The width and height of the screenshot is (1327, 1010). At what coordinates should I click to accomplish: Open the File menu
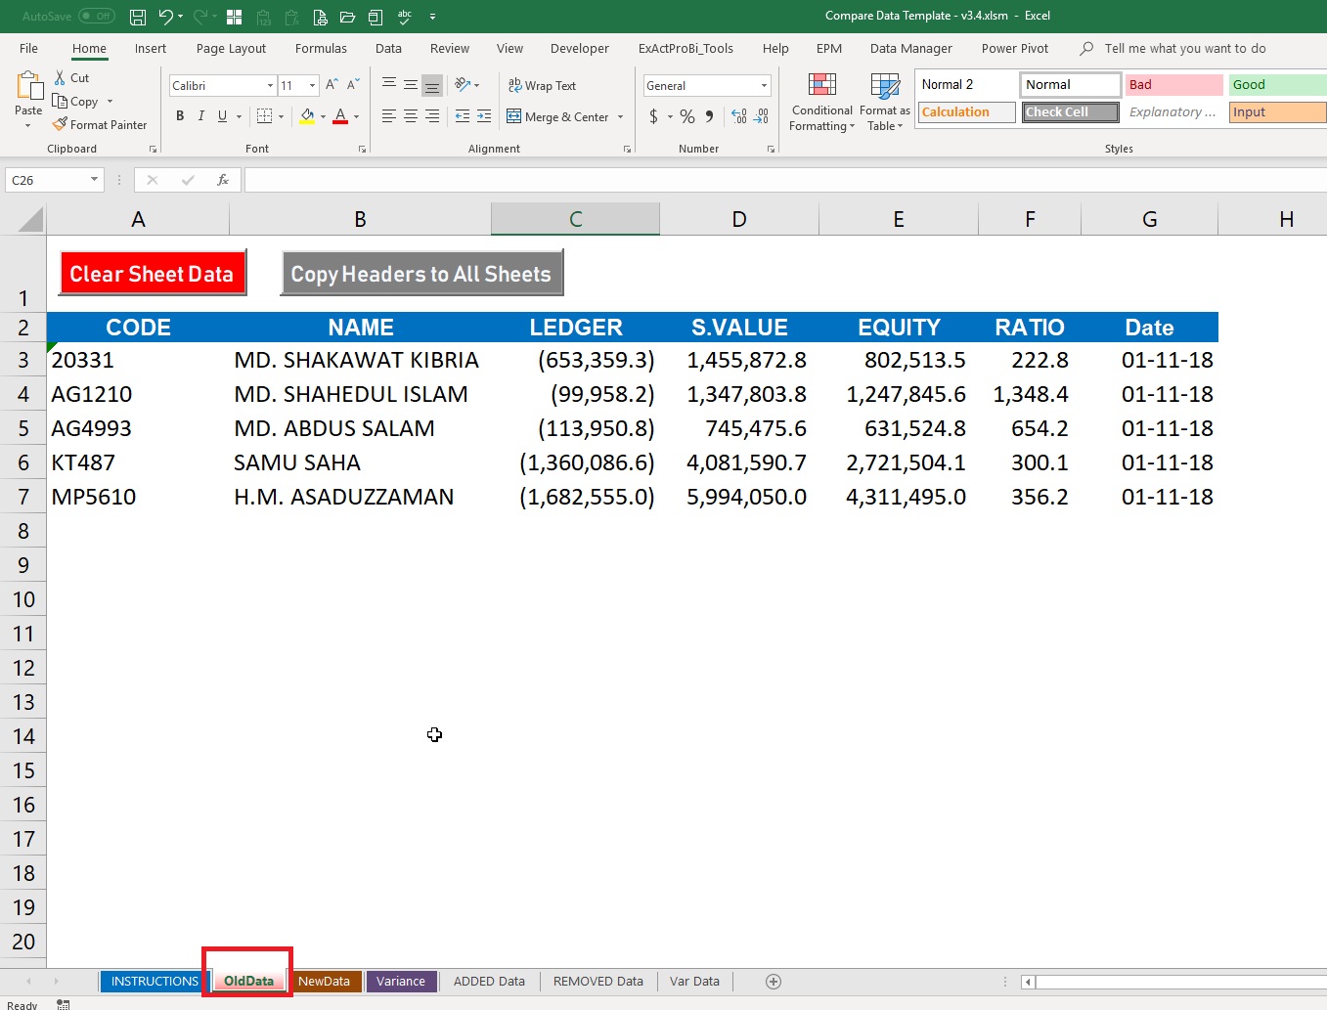[x=29, y=48]
